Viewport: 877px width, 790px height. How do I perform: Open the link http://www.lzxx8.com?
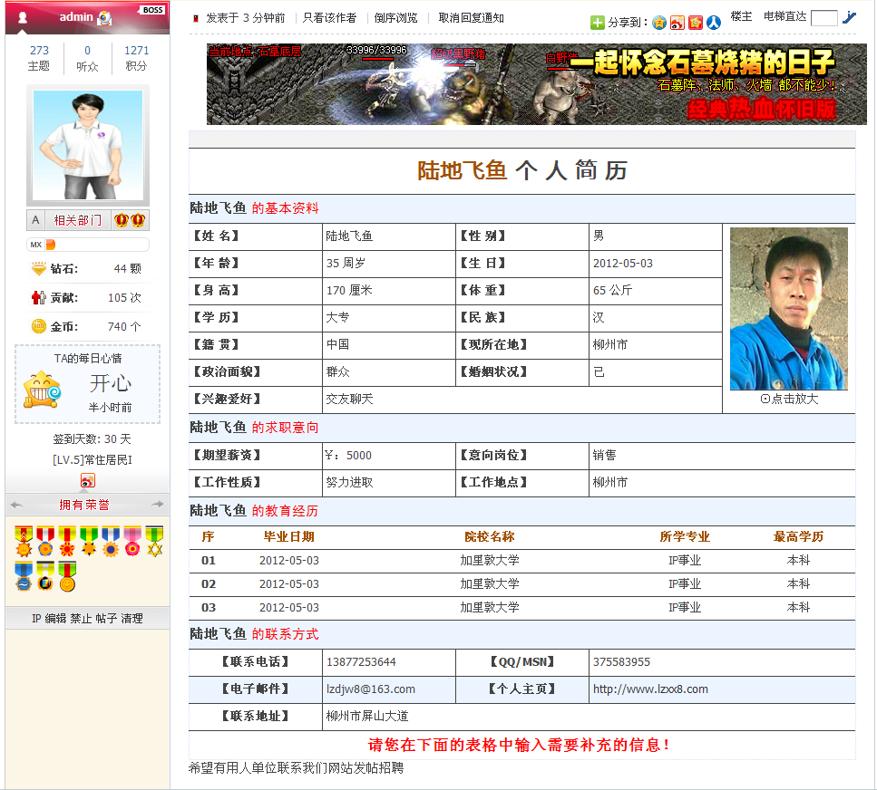pos(650,689)
